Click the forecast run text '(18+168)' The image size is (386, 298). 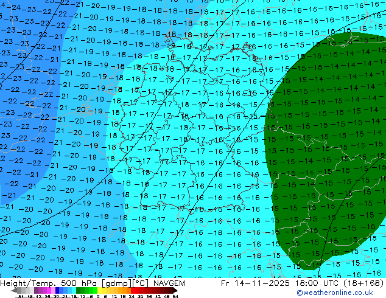tap(364, 283)
